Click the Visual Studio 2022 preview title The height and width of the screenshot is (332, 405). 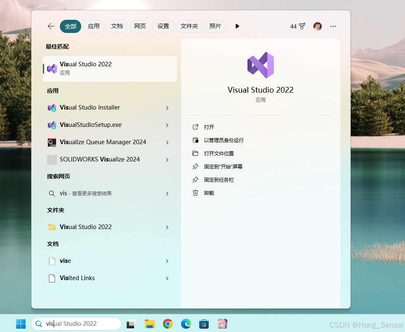(260, 90)
